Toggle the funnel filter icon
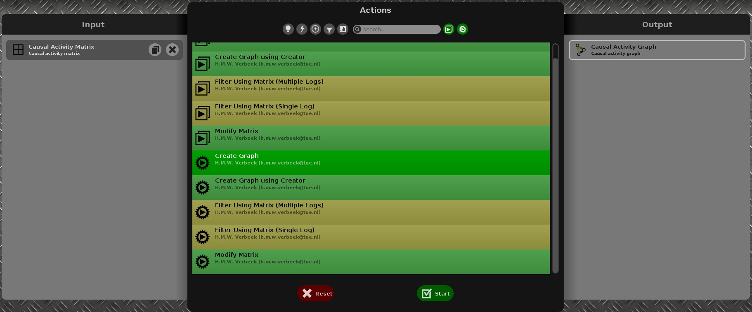 (329, 29)
